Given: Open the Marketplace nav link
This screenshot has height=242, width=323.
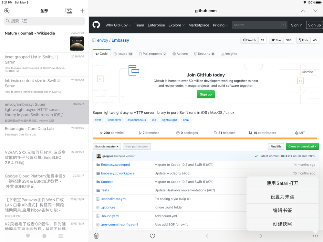Looking at the screenshot, I should point(199,25).
